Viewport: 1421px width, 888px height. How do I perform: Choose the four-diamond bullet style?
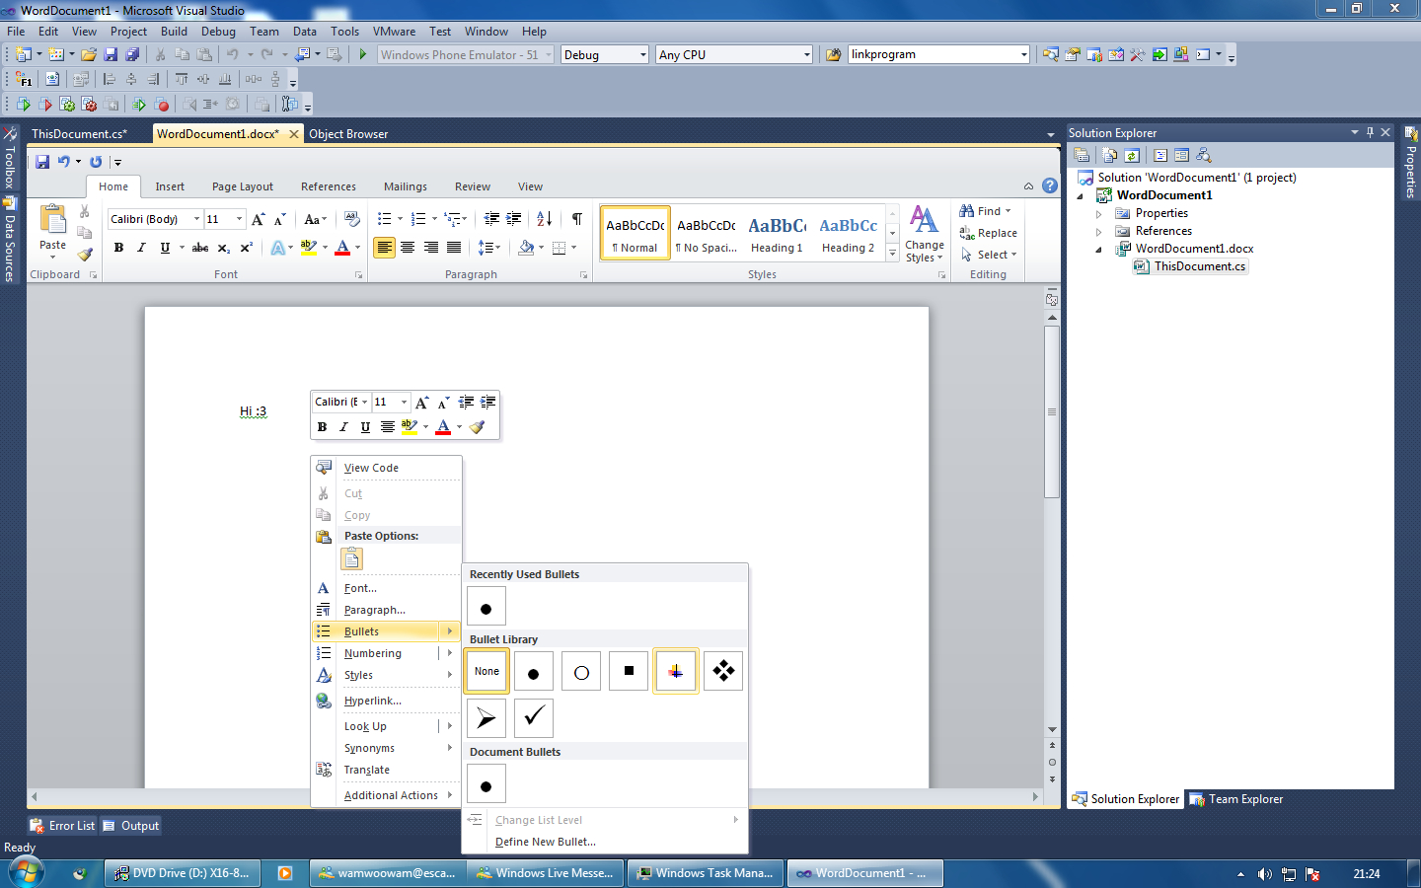[722, 671]
